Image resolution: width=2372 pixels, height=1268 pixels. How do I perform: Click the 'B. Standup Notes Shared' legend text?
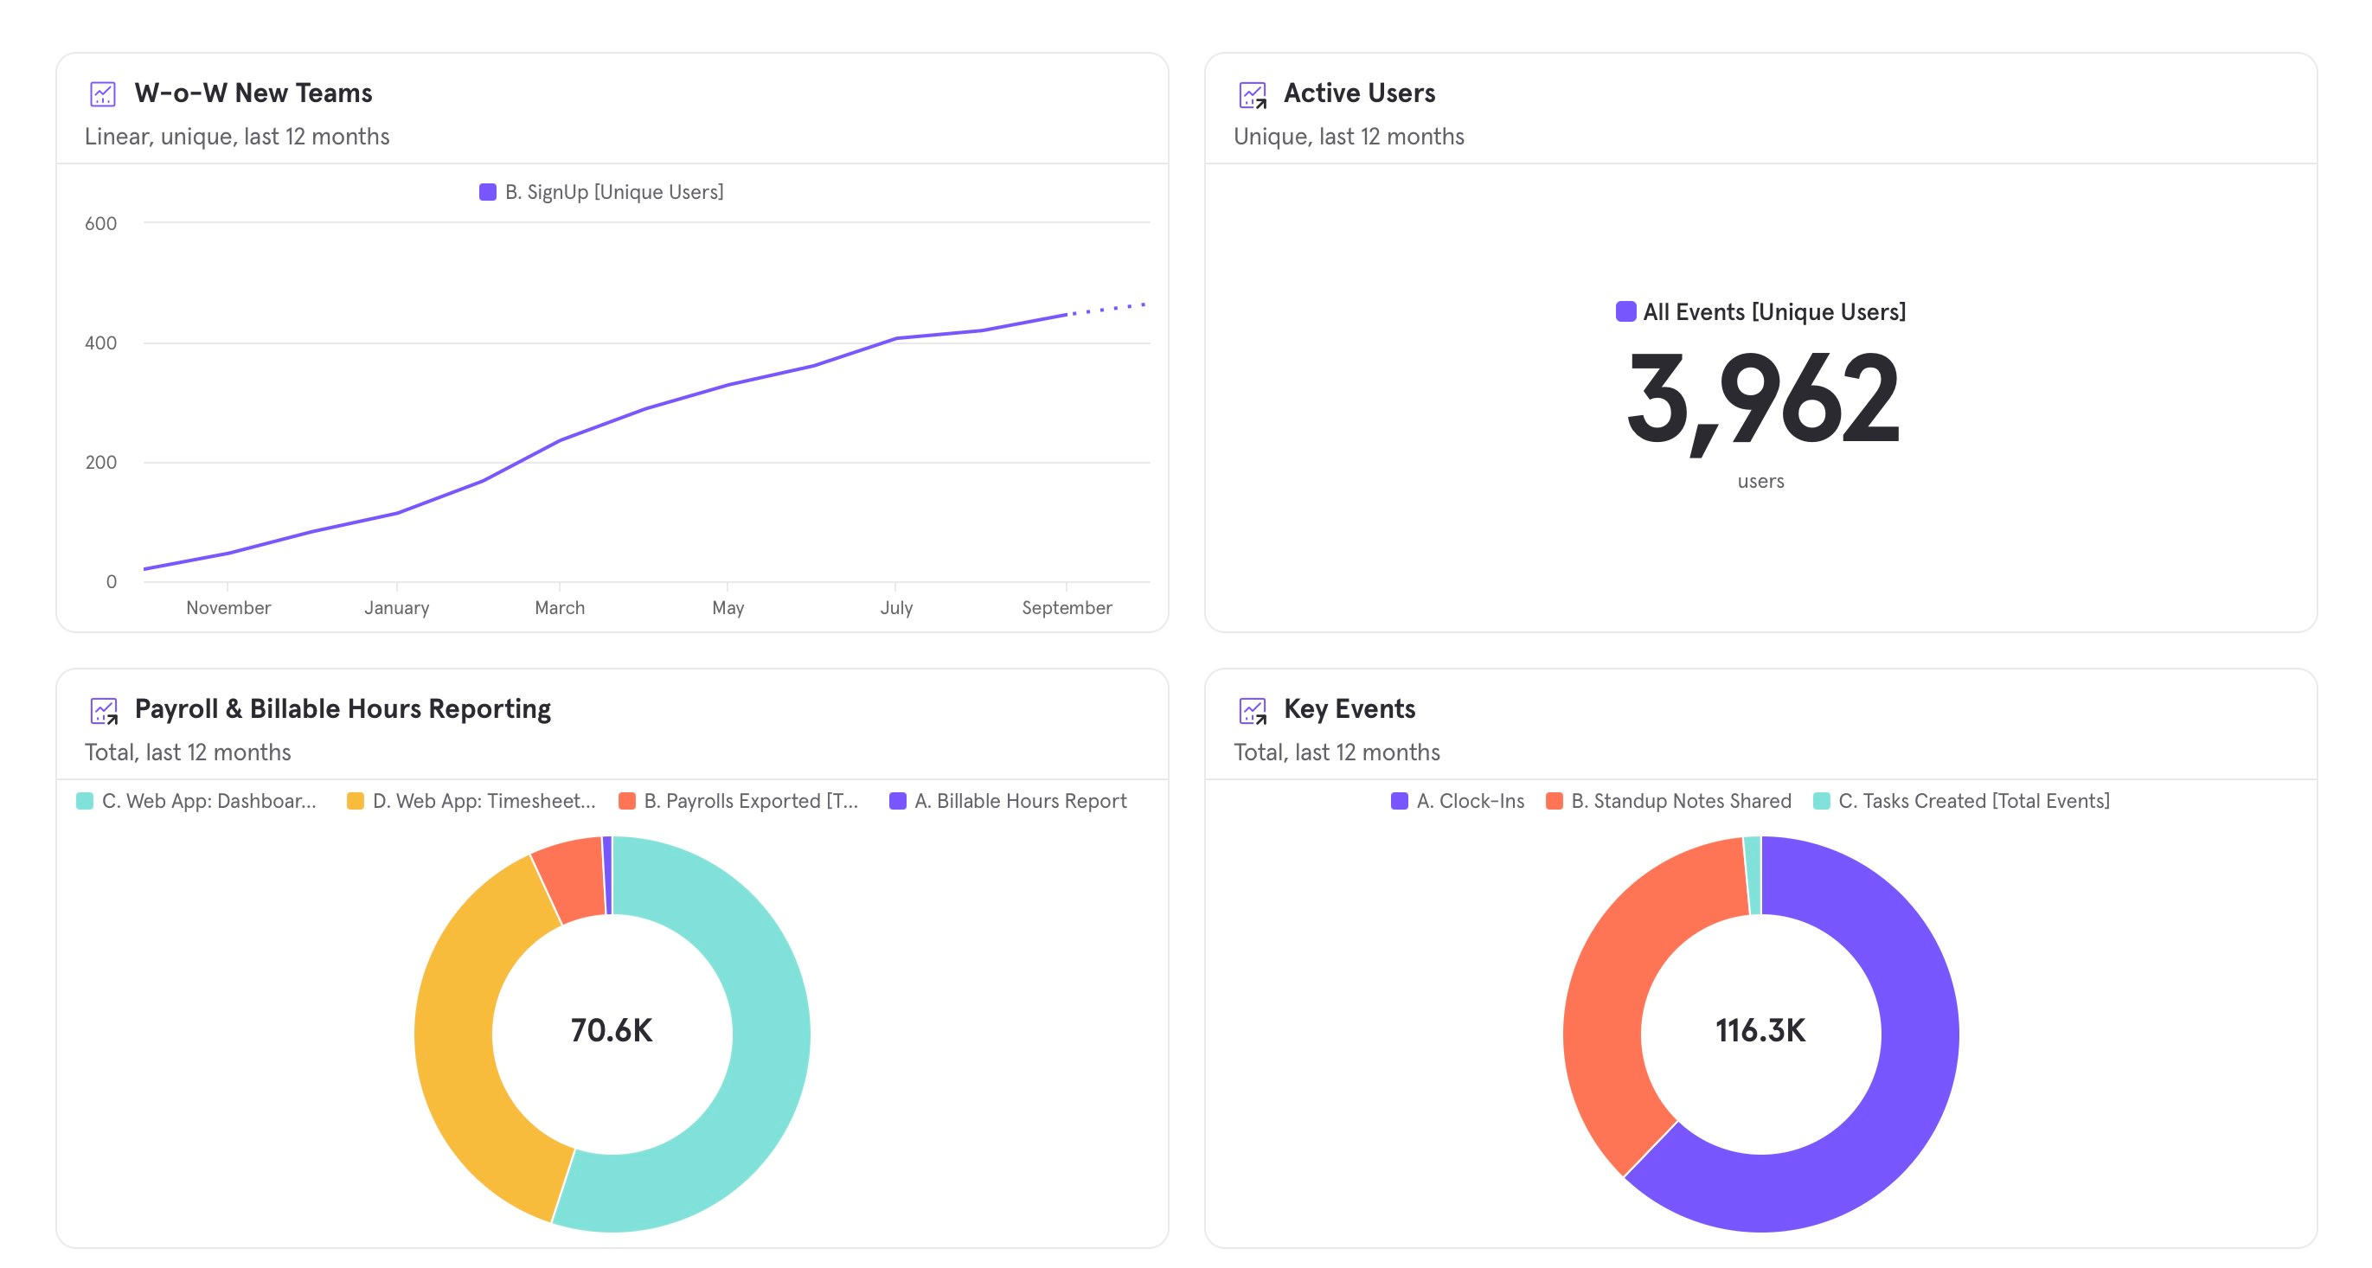click(x=1682, y=801)
